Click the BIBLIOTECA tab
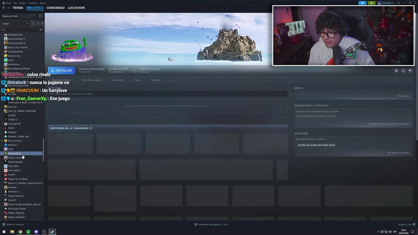418x235 pixels. point(35,8)
